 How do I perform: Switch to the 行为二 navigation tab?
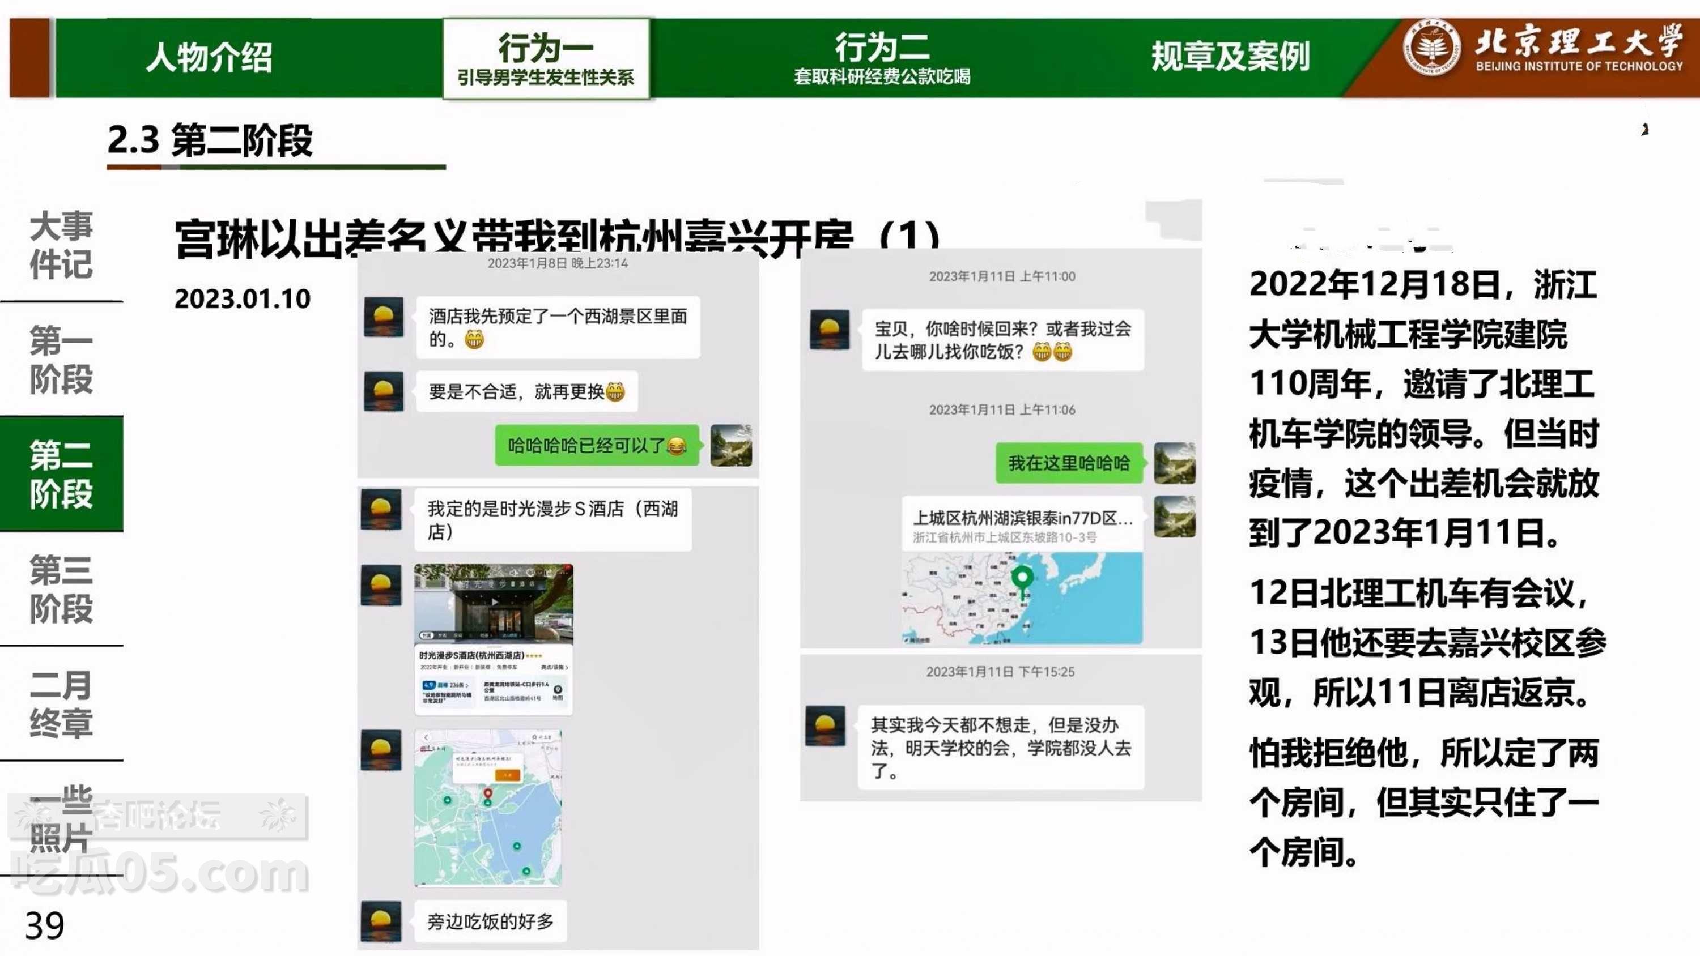tap(882, 59)
